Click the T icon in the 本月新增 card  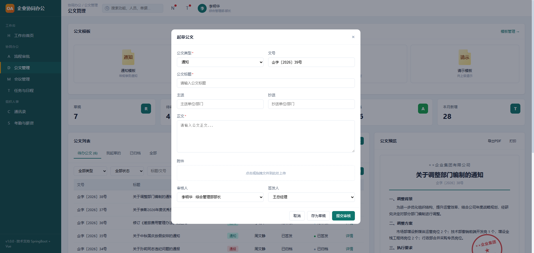click(515, 109)
